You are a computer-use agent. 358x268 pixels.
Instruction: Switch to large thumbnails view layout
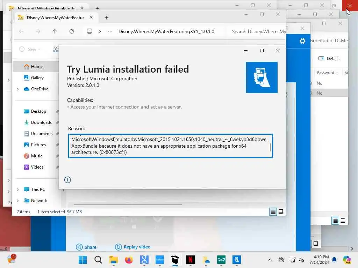point(281,211)
